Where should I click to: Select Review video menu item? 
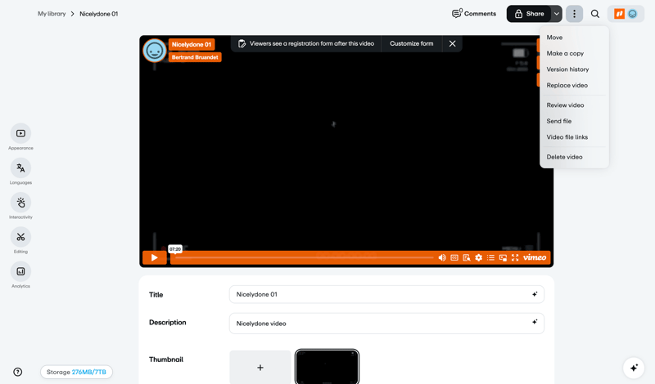coord(574,105)
